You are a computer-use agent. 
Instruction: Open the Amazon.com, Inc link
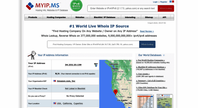pos(66,81)
